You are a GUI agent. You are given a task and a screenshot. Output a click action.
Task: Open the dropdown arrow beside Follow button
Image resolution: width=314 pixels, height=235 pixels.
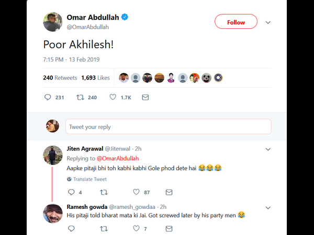point(268,22)
